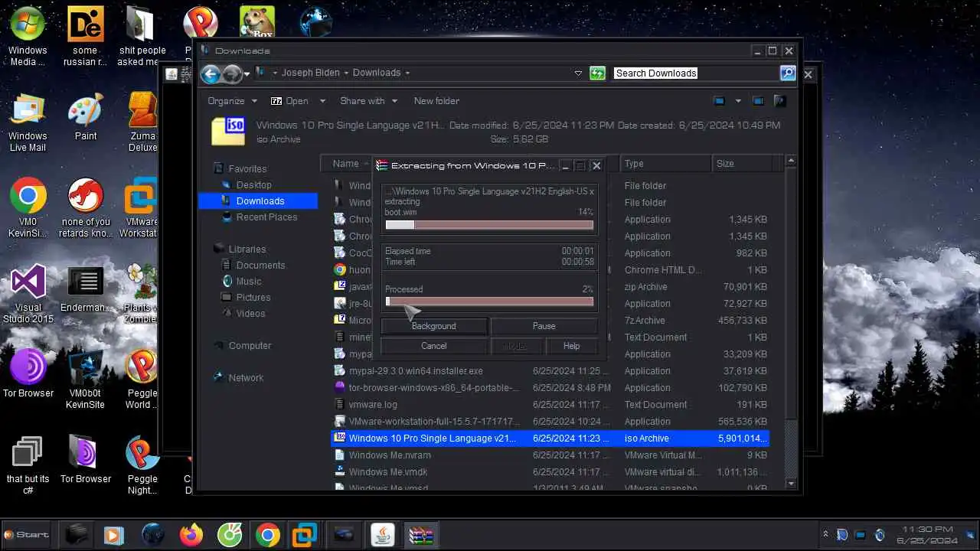The image size is (980, 551).
Task: Click the file list vertical scrollbar
Action: (x=792, y=324)
